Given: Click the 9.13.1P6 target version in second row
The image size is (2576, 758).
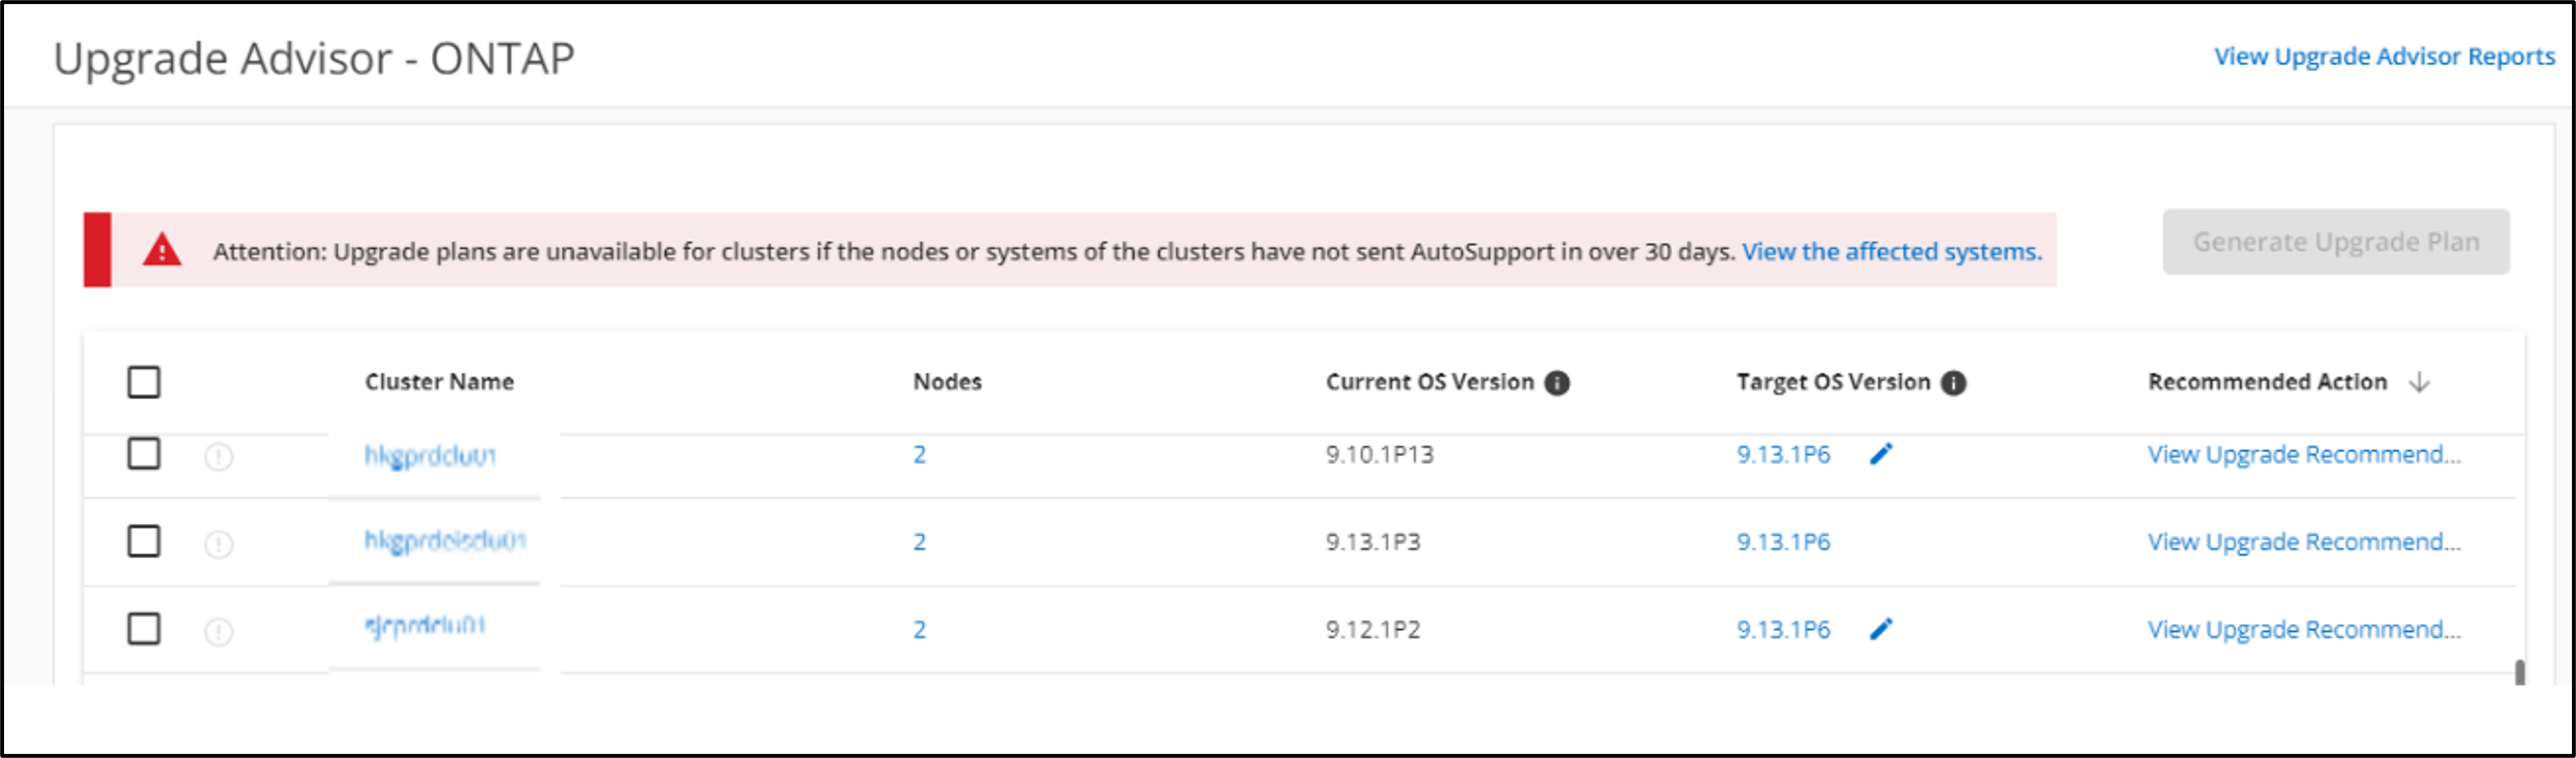Looking at the screenshot, I should pos(1783,542).
